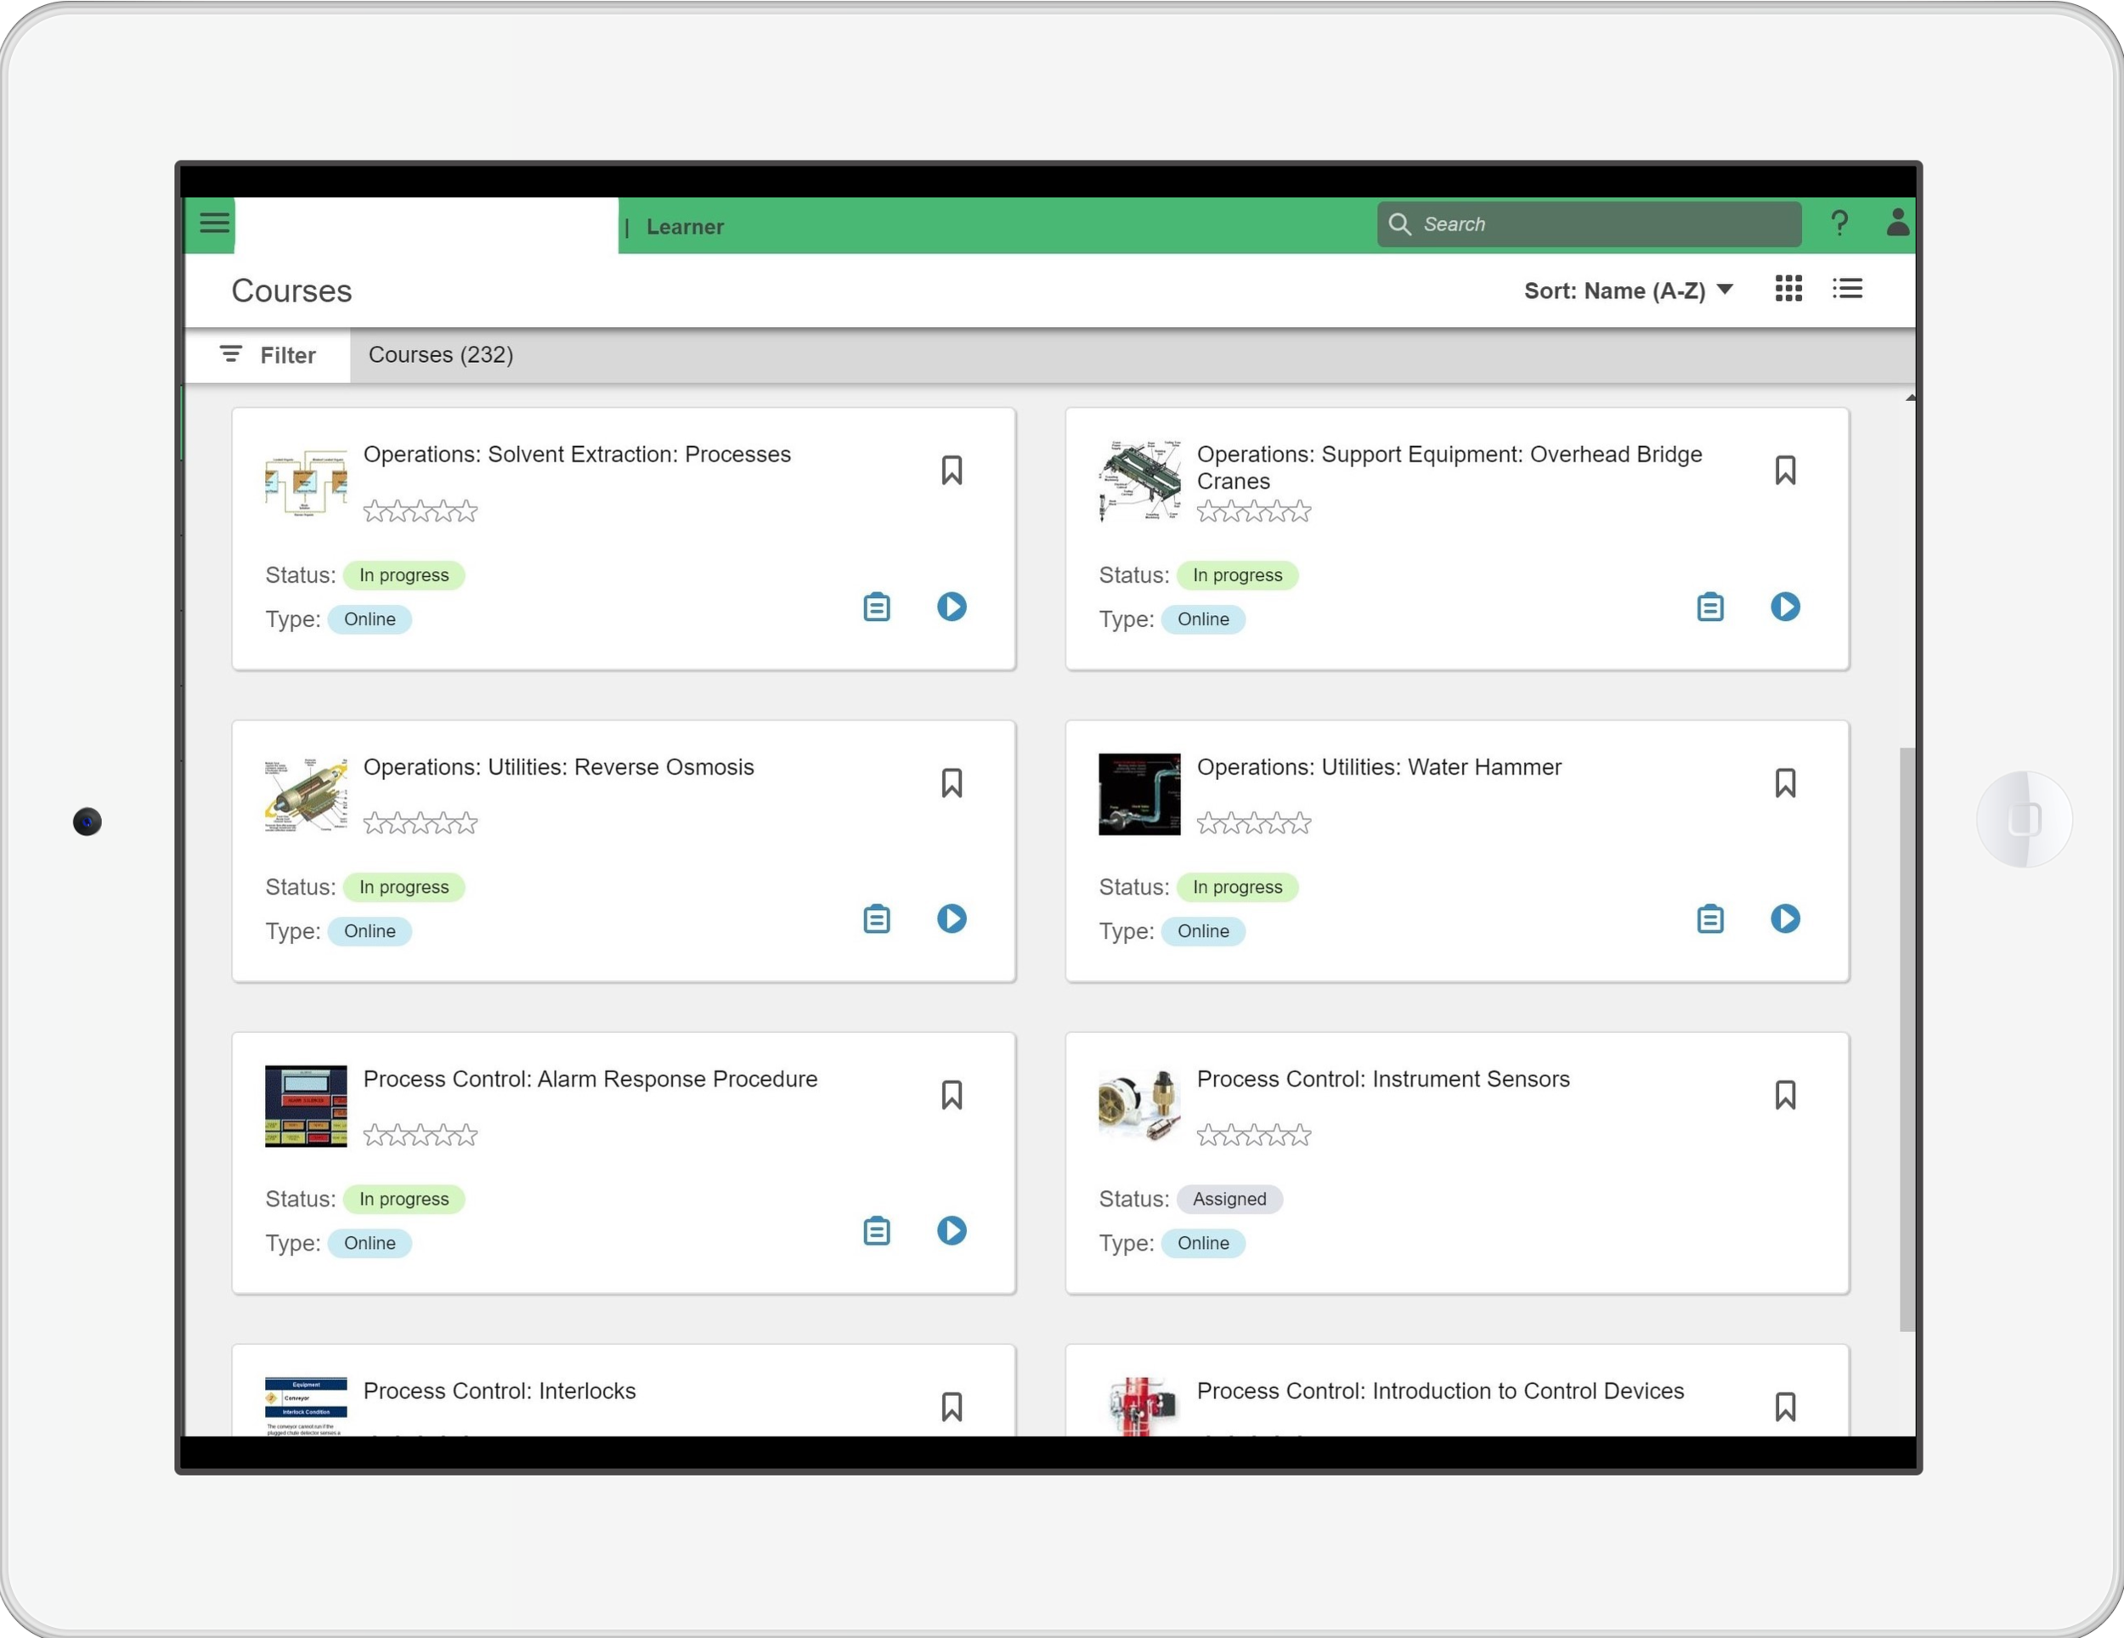Viewport: 2124px width, 1638px height.
Task: Open the Process Control: Alarm Response Procedure course title
Action: 590,1079
